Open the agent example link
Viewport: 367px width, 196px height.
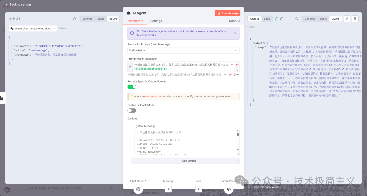212,31
